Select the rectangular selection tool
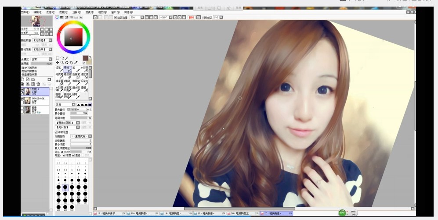 click(x=58, y=58)
